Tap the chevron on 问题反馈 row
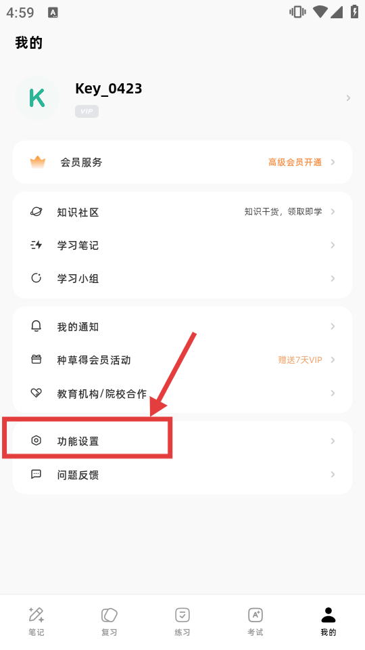This screenshot has width=365, height=650. pos(333,474)
